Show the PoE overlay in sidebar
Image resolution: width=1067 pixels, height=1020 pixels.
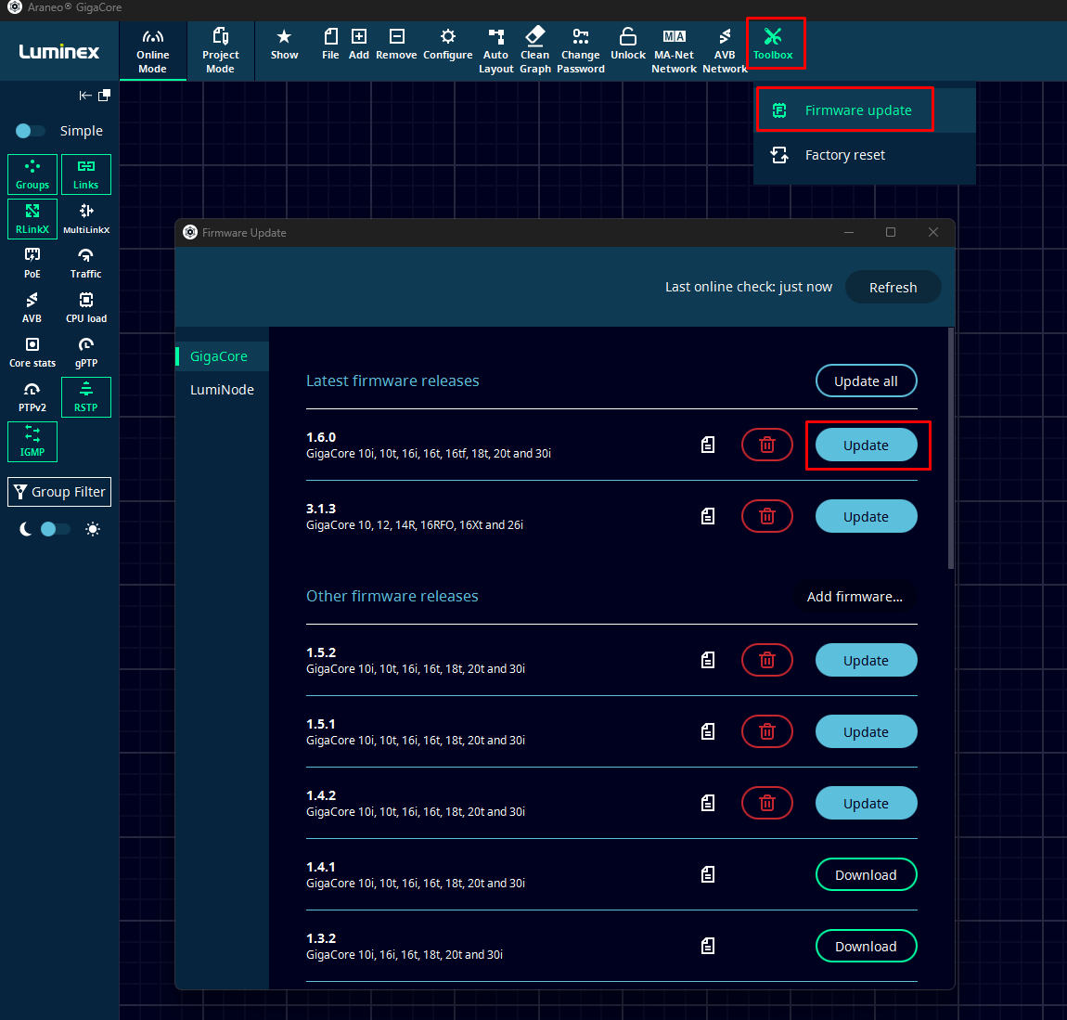tap(32, 263)
